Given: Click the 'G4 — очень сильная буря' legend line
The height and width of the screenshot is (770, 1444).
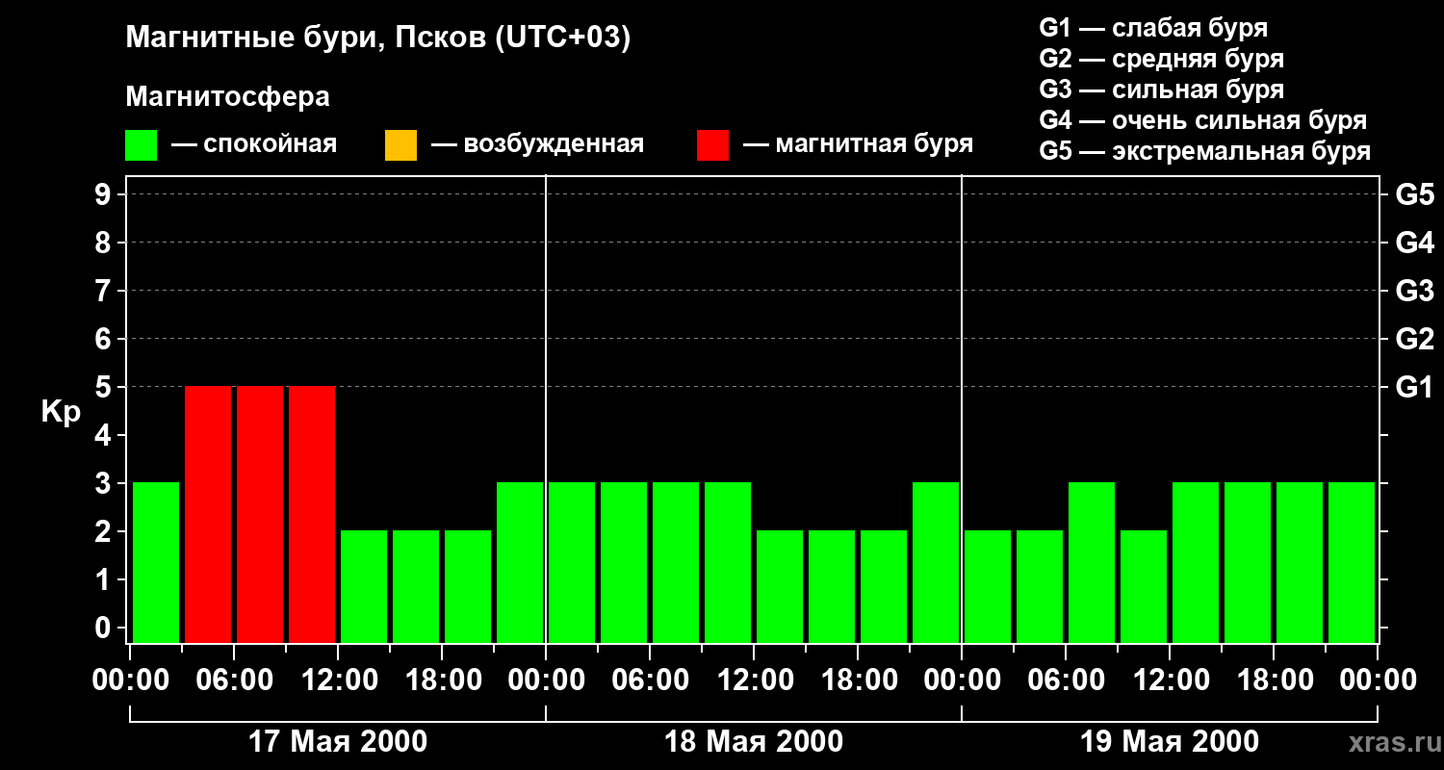Looking at the screenshot, I should 1202,120.
